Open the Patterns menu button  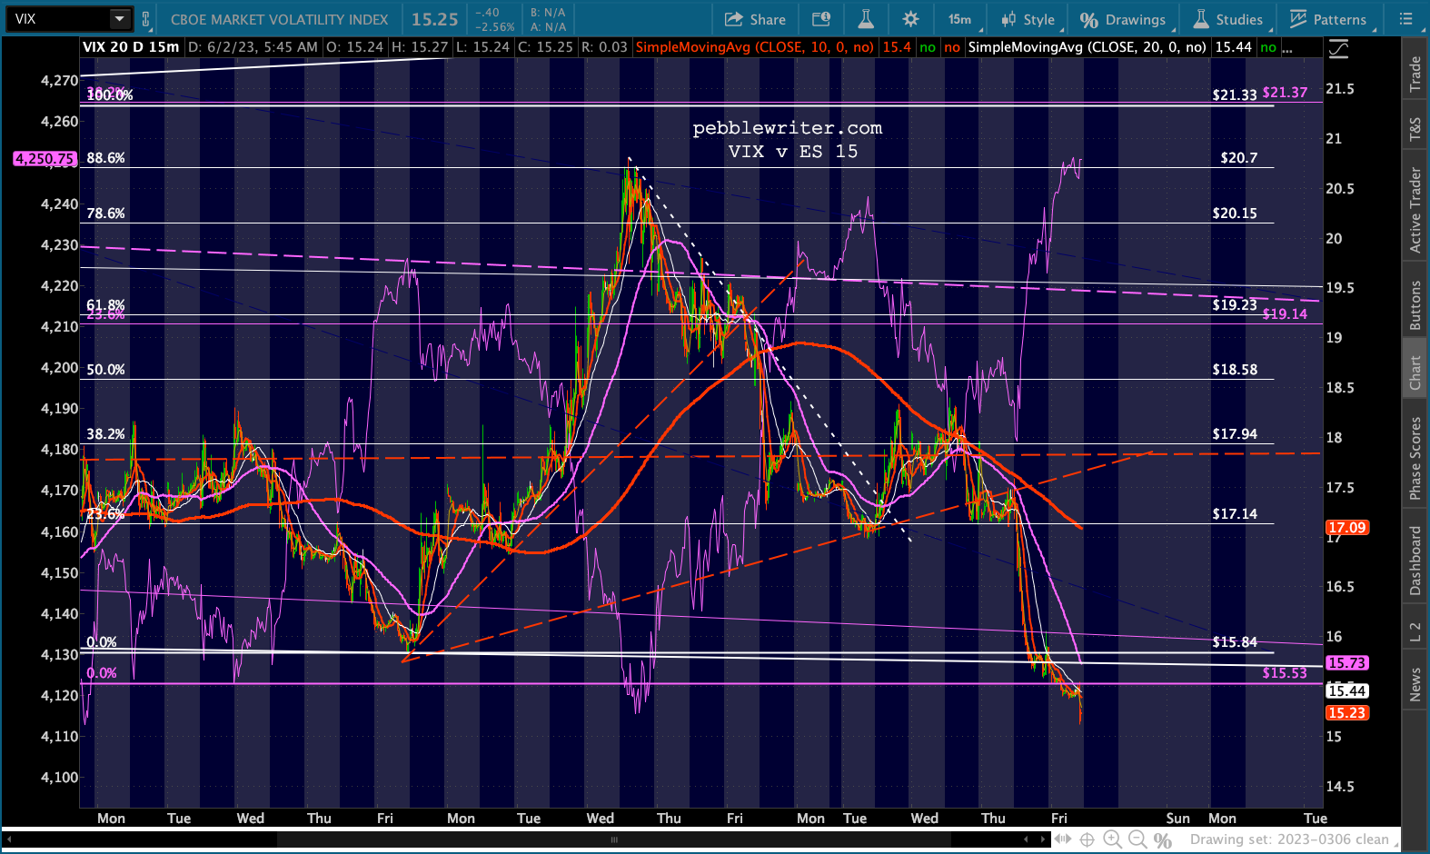tap(1327, 19)
